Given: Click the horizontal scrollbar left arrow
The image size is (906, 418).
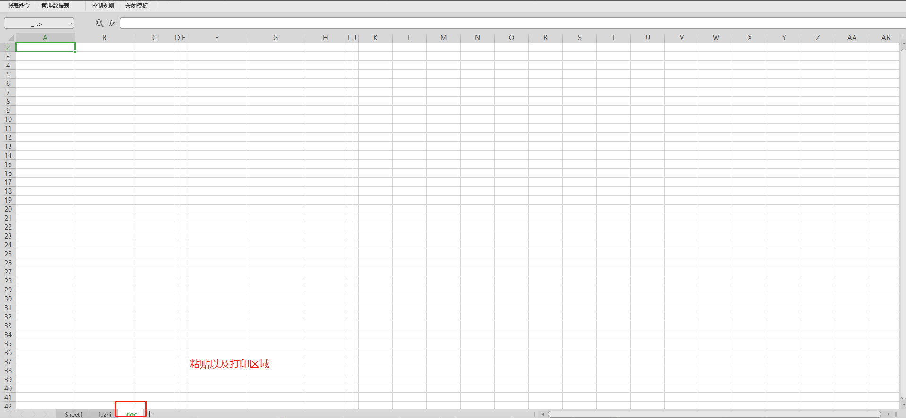Looking at the screenshot, I should click(543, 414).
